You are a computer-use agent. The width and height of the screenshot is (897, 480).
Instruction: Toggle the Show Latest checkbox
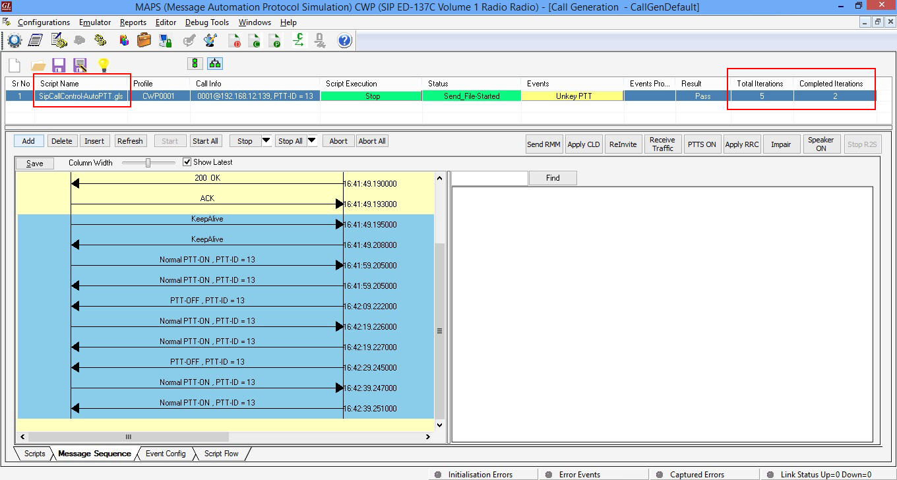[187, 162]
